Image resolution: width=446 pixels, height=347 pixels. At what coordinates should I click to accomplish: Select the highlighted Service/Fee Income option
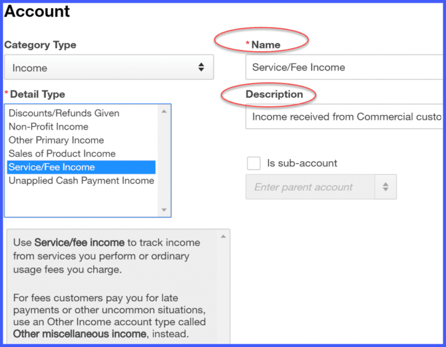[x=81, y=167]
